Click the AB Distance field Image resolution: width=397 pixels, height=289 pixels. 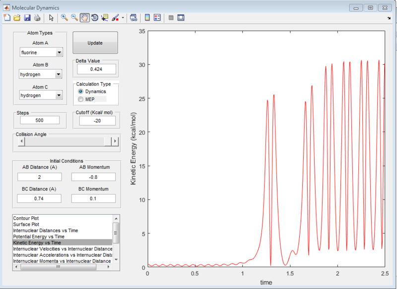(x=40, y=177)
